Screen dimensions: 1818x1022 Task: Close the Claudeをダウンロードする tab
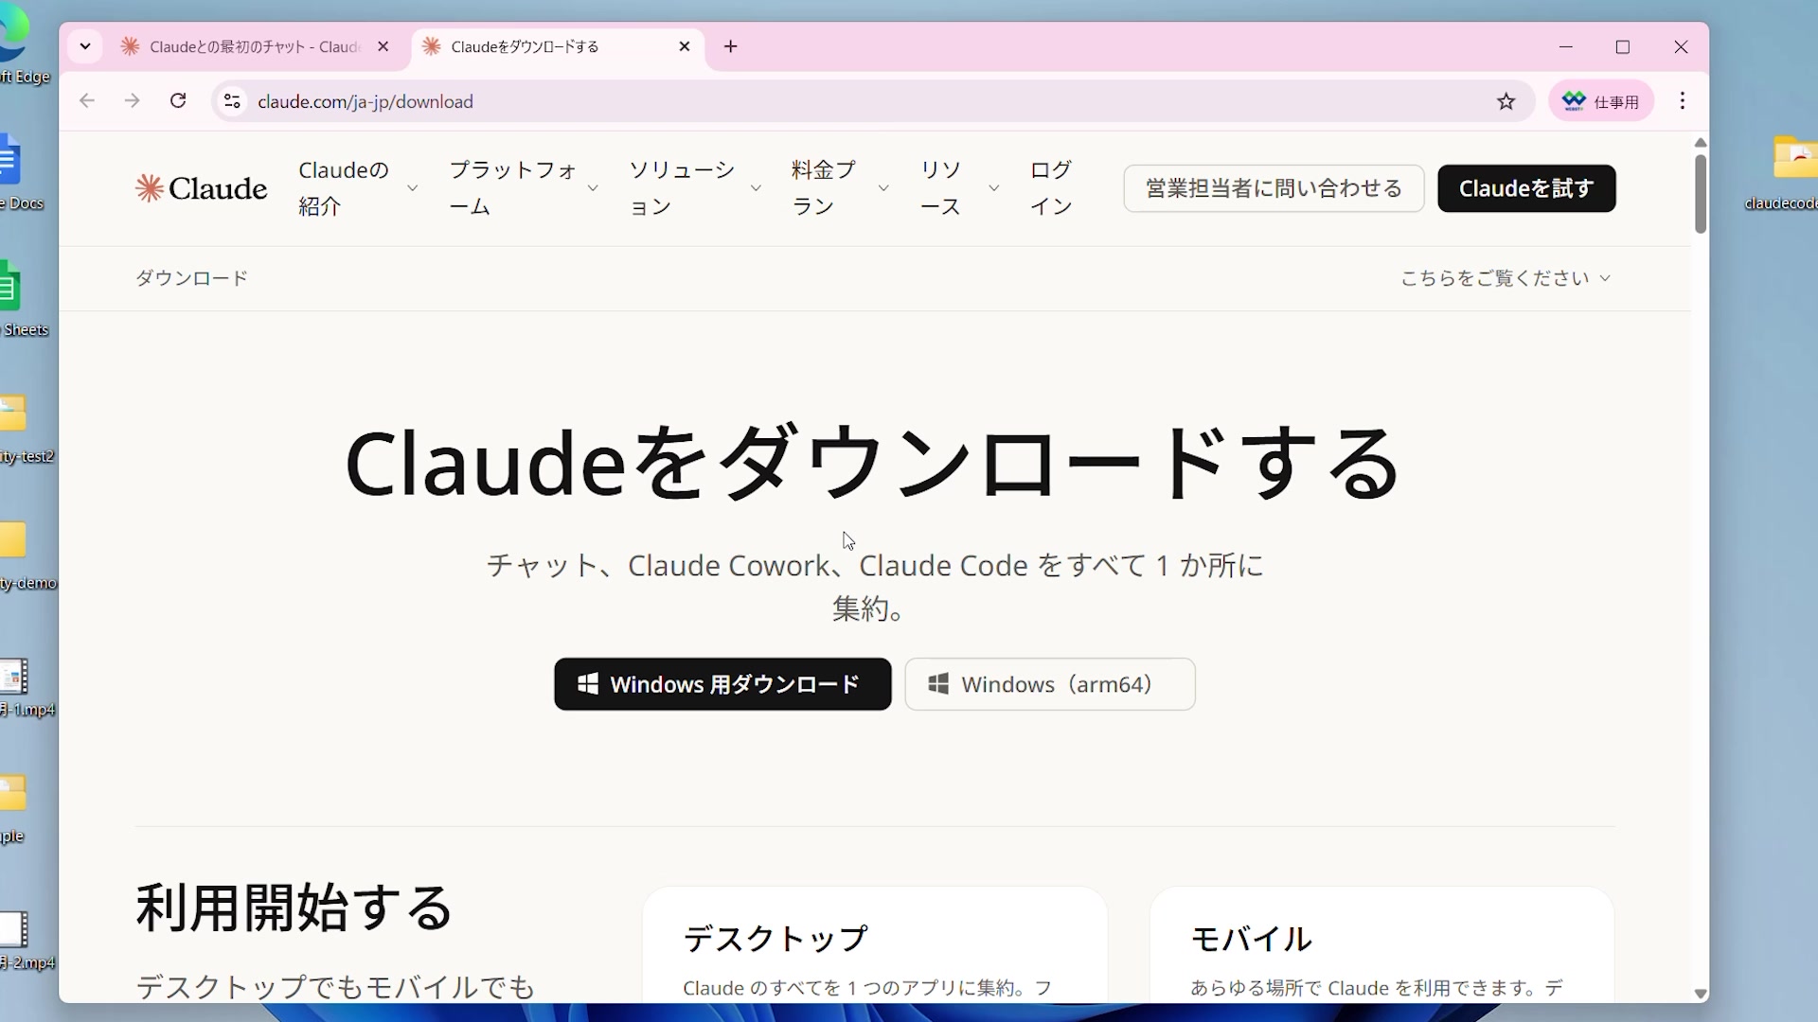pos(685,46)
